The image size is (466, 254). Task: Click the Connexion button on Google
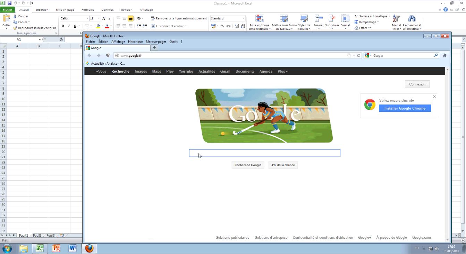click(x=417, y=84)
